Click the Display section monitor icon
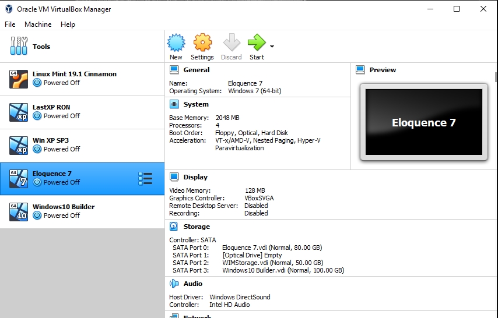498x318 pixels. 174,177
